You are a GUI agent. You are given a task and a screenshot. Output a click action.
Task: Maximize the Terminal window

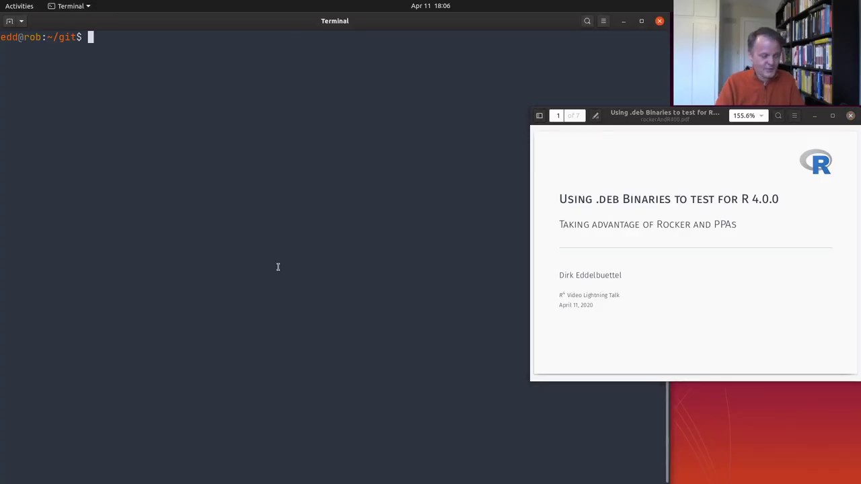point(641,21)
